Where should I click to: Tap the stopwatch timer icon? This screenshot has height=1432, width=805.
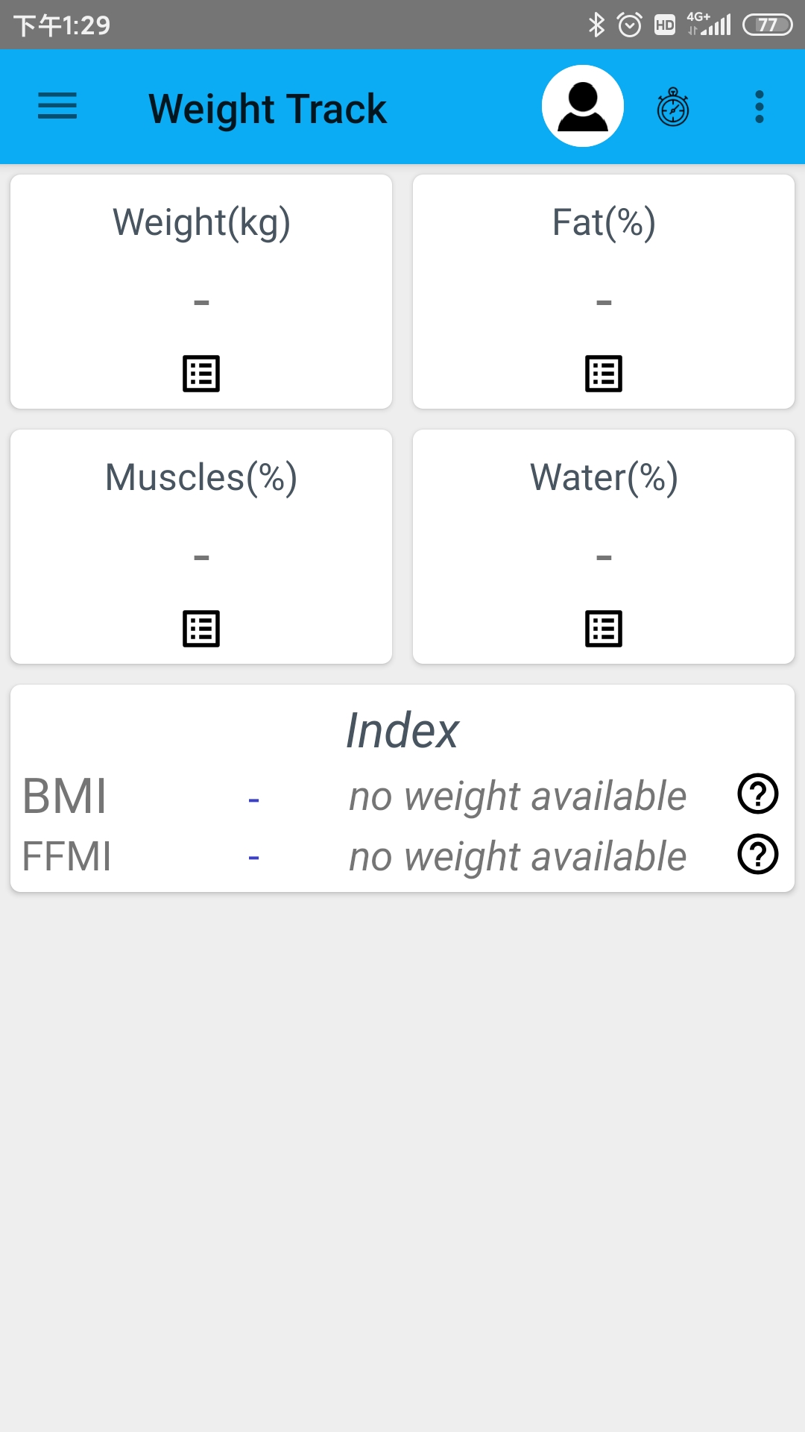click(x=673, y=107)
